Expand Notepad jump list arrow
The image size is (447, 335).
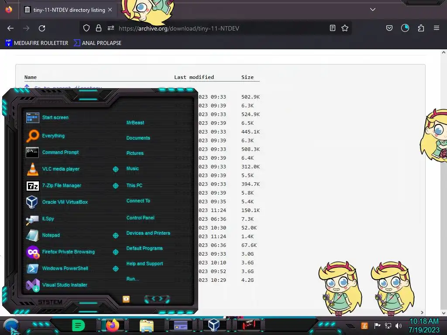point(115,236)
